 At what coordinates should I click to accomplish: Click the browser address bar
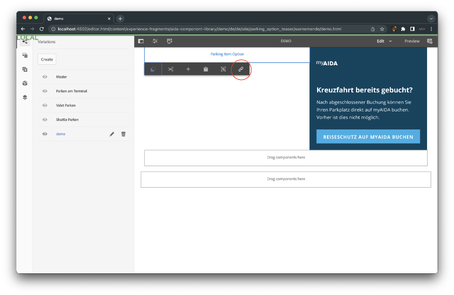coord(199,29)
